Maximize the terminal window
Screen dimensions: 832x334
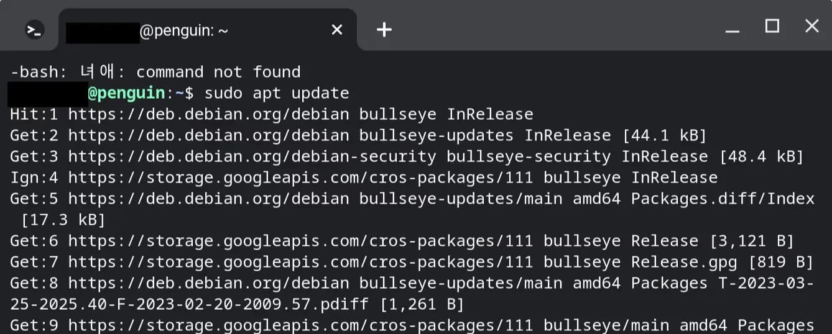pos(772,26)
